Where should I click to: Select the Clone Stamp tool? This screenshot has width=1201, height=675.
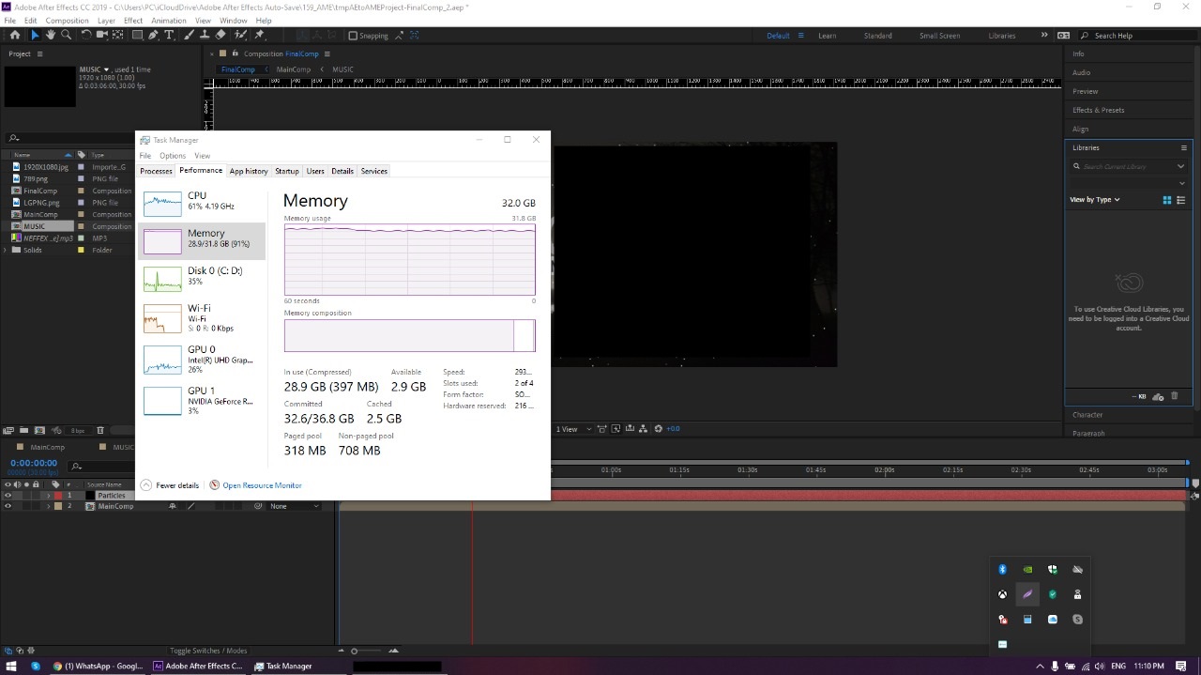[205, 35]
